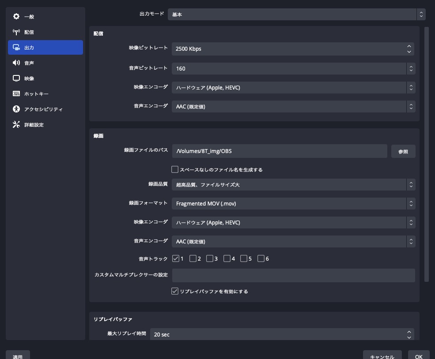The width and height of the screenshot is (435, 359).
Task: Click the monitor icon for 映像
Action: [x=16, y=79]
